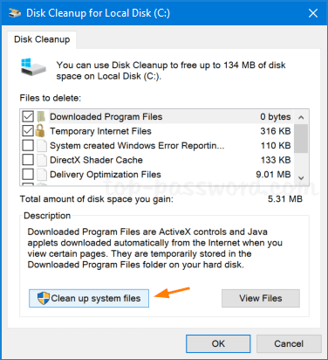Image resolution: width=328 pixels, height=360 pixels.
Task: Select the Disk Cleanup tab
Action: [x=42, y=39]
